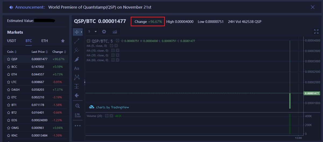Open the 5-minute interval dropdown
This screenshot has height=142, width=323.
coord(93,32)
